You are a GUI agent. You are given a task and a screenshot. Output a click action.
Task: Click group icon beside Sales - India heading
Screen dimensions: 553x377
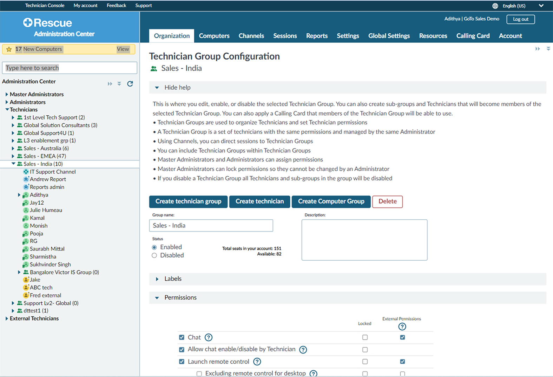(x=154, y=69)
